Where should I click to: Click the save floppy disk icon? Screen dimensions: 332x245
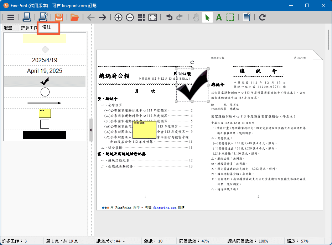(x=59, y=17)
